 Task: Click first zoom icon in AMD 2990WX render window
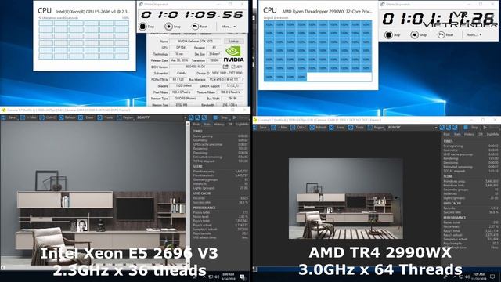pos(442,128)
